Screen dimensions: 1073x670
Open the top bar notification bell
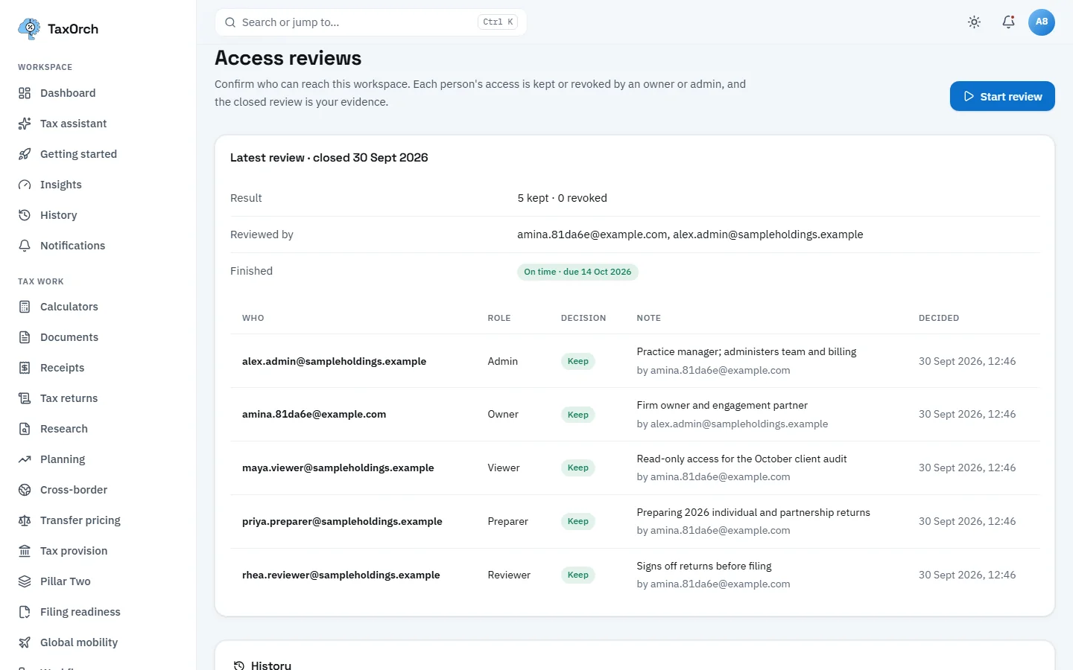tap(1008, 22)
